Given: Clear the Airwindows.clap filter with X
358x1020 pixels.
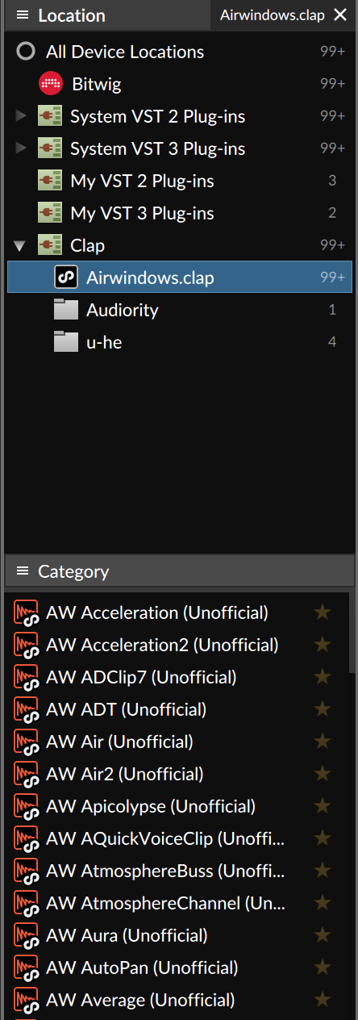Looking at the screenshot, I should (339, 15).
